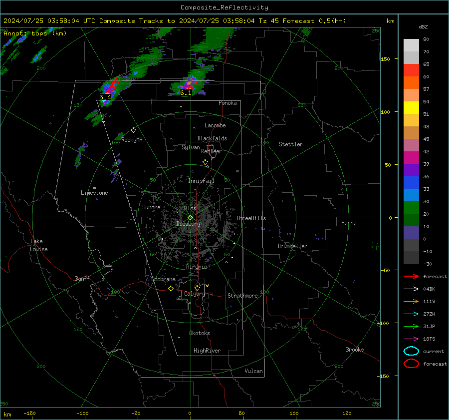Click the Blackfalds city label
Image resolution: width=449 pixels, height=420 pixels.
[x=212, y=138]
